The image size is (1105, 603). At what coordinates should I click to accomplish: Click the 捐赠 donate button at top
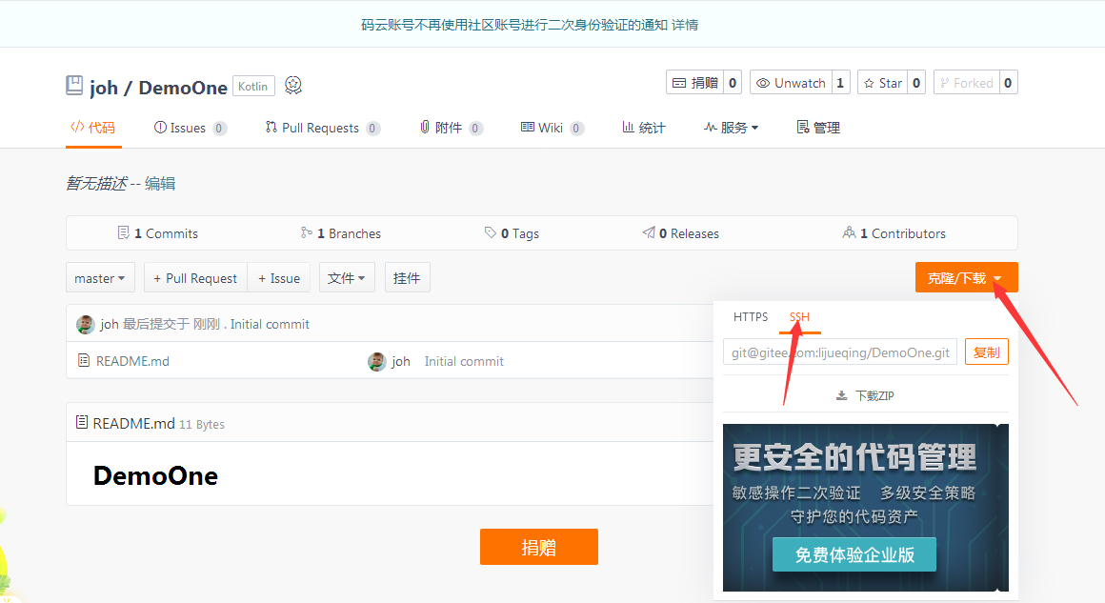pos(695,83)
